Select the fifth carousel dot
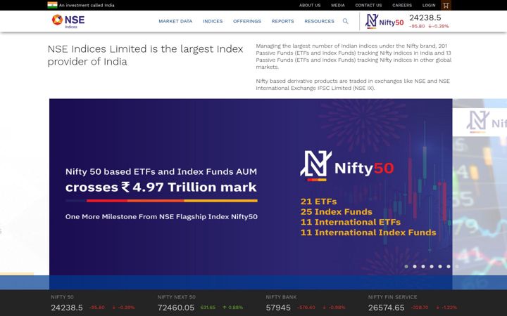Screen dimensions: 507x316 [439, 266]
